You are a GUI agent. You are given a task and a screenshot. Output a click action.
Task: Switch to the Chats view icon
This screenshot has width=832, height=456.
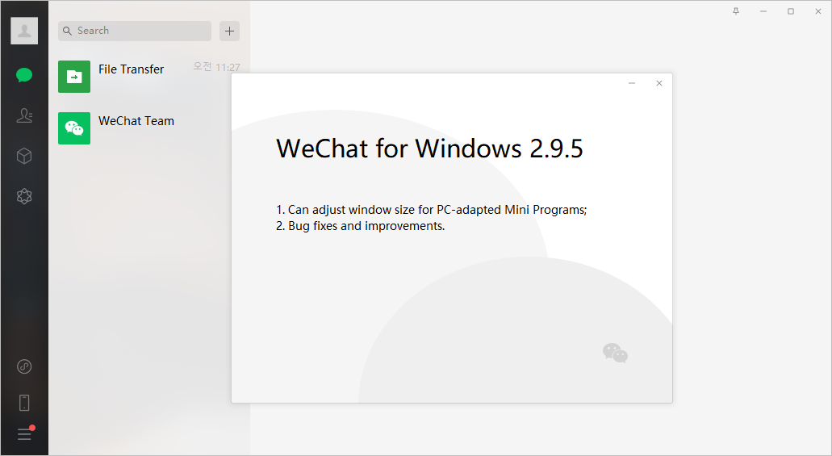(24, 75)
